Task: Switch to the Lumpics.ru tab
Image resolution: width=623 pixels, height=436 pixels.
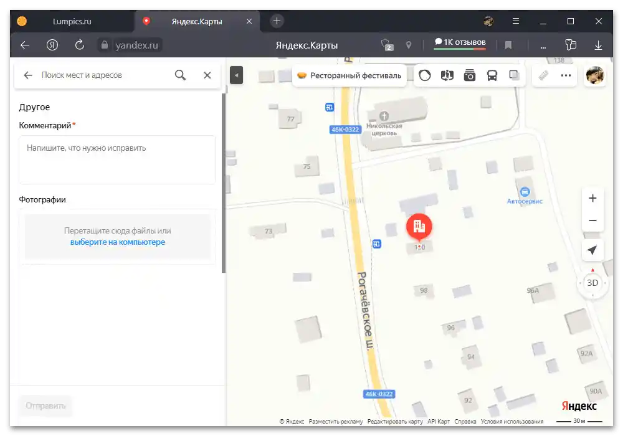Action: [x=72, y=21]
